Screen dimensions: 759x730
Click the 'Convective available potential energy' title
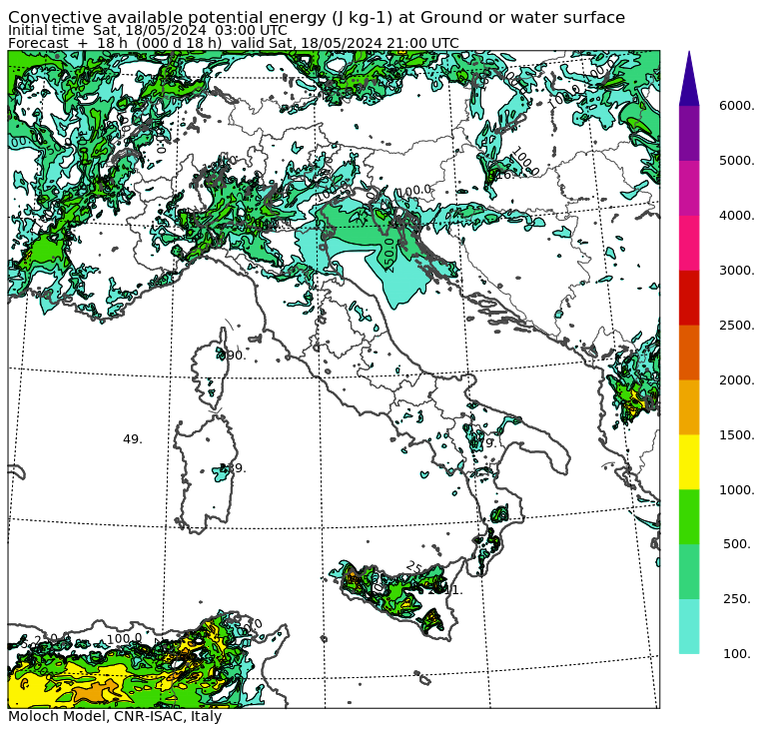point(317,17)
